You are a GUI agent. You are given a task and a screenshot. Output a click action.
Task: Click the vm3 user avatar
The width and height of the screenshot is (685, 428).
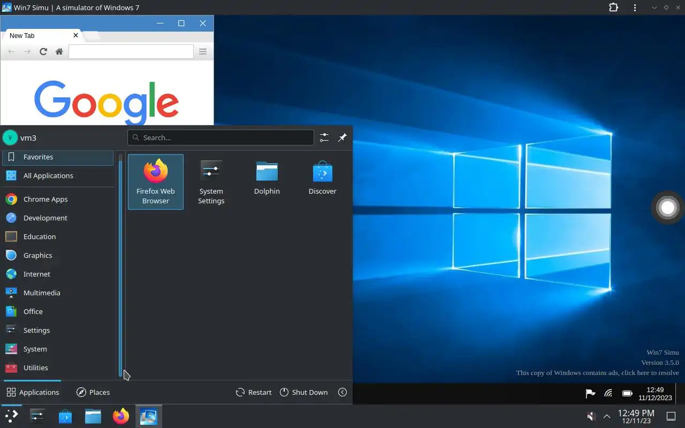[10, 137]
